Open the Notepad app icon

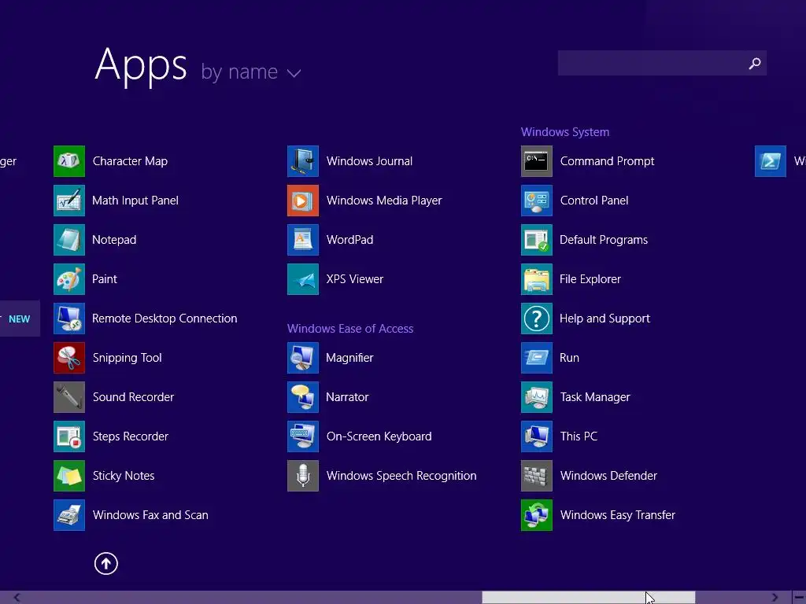pyautogui.click(x=69, y=240)
